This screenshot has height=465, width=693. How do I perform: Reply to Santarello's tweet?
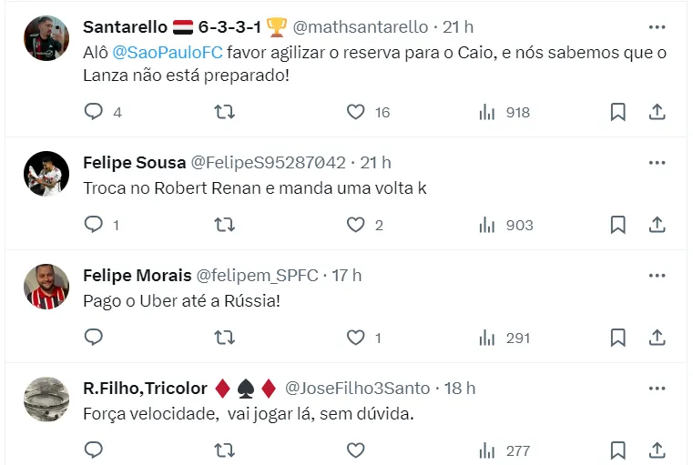tap(95, 112)
